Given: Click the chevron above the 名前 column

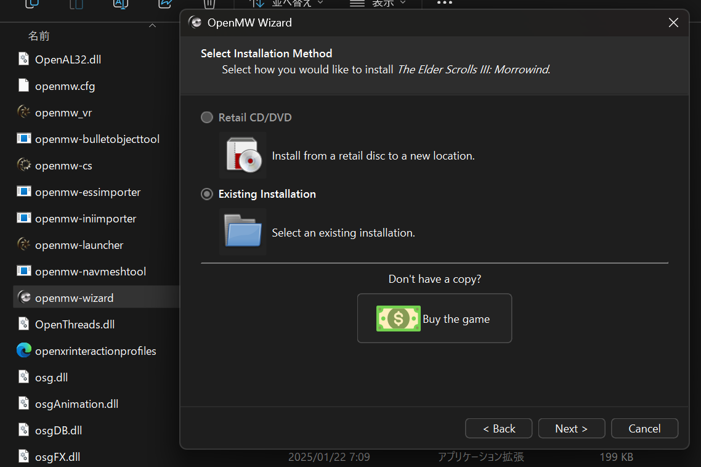Looking at the screenshot, I should [x=152, y=25].
